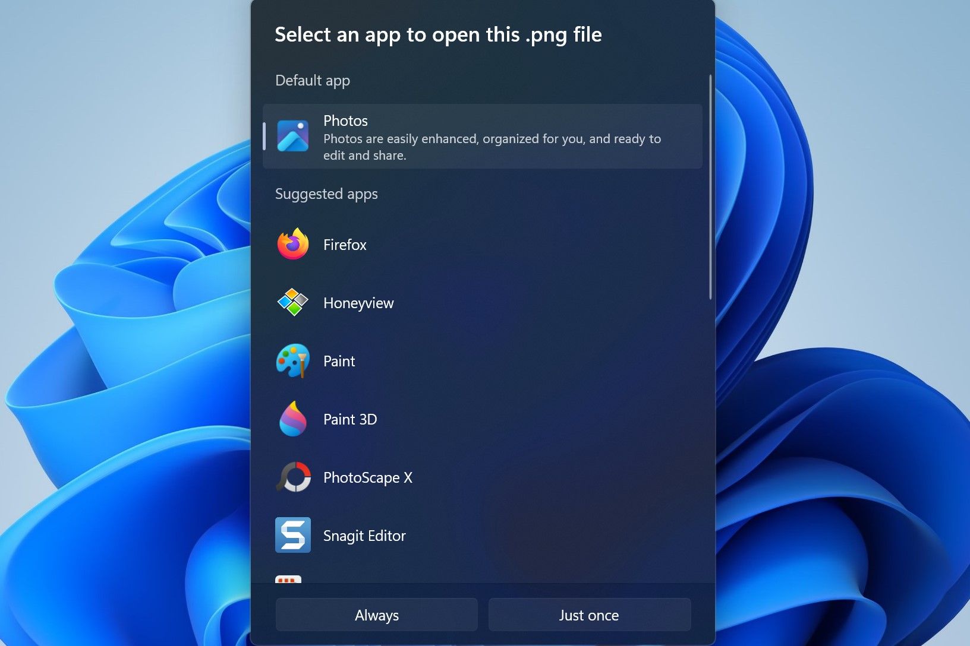
Task: Click the Paint 3D droplet icon
Action: (293, 419)
